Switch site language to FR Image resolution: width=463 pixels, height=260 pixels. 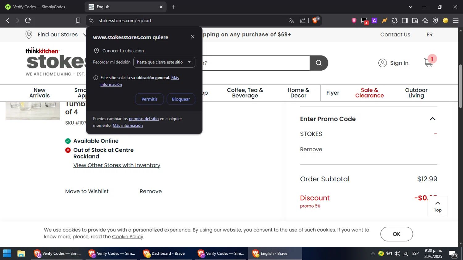[x=429, y=35]
